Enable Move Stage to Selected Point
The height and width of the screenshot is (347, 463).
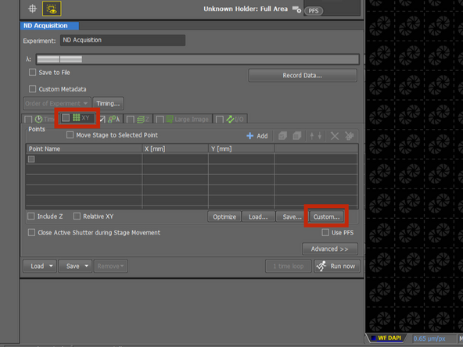(x=70, y=135)
